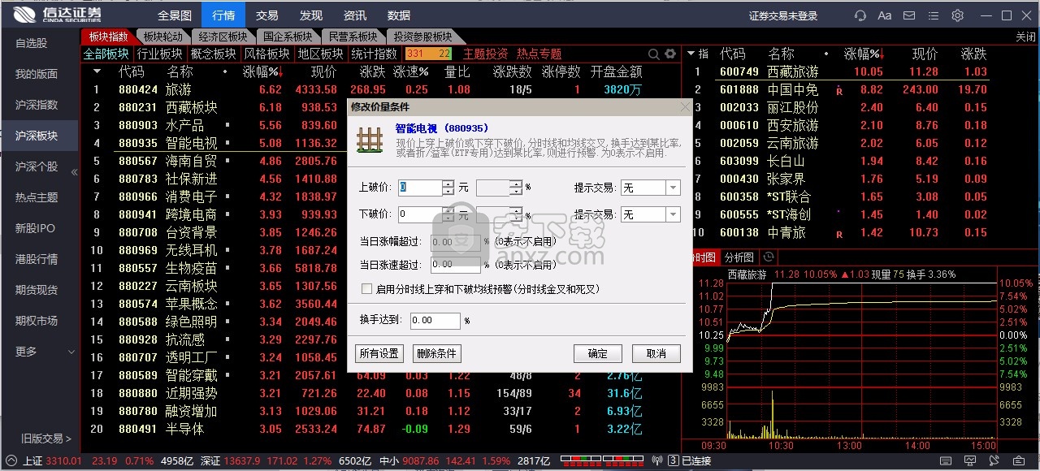Confirm dialog with 确定 button
The width and height of the screenshot is (1040, 471).
[x=597, y=353]
